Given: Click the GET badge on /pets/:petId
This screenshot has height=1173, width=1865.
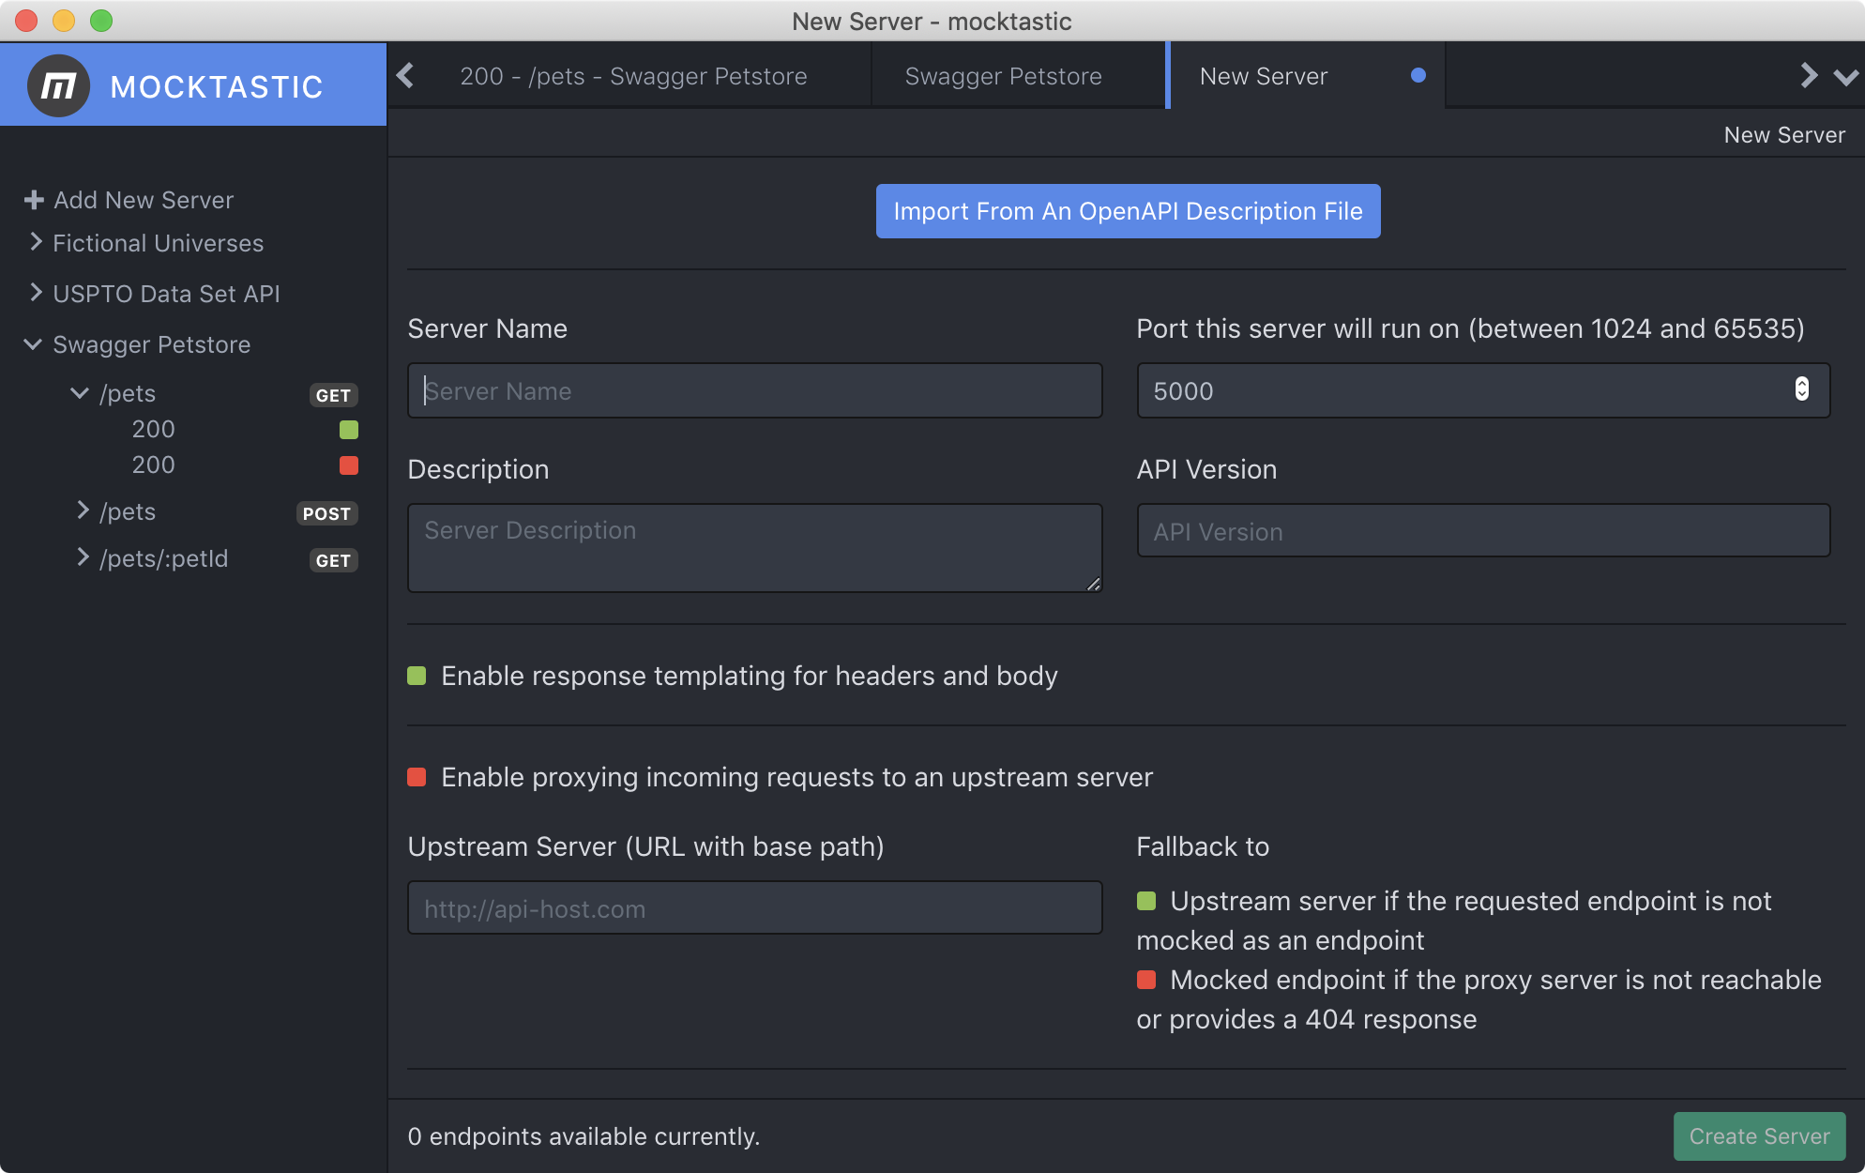Looking at the screenshot, I should tap(333, 560).
